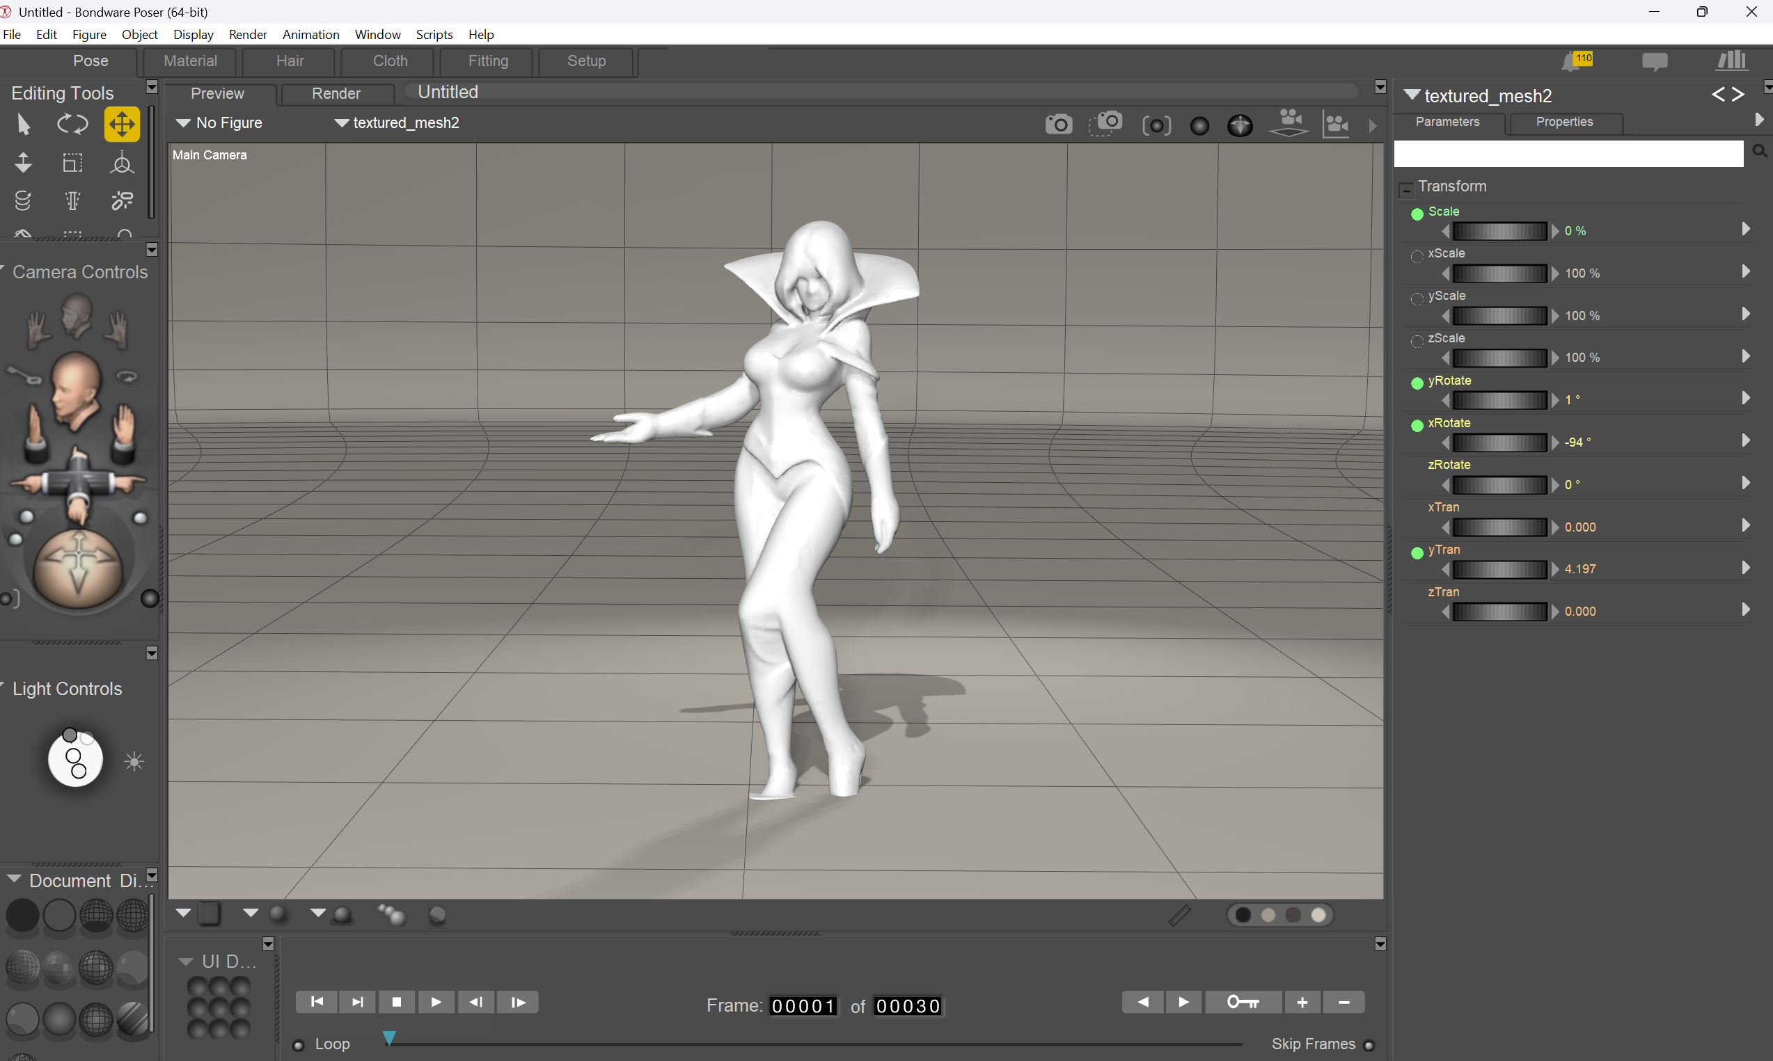The width and height of the screenshot is (1773, 1061).
Task: Click the timeline scrubber marker
Action: tap(389, 1037)
